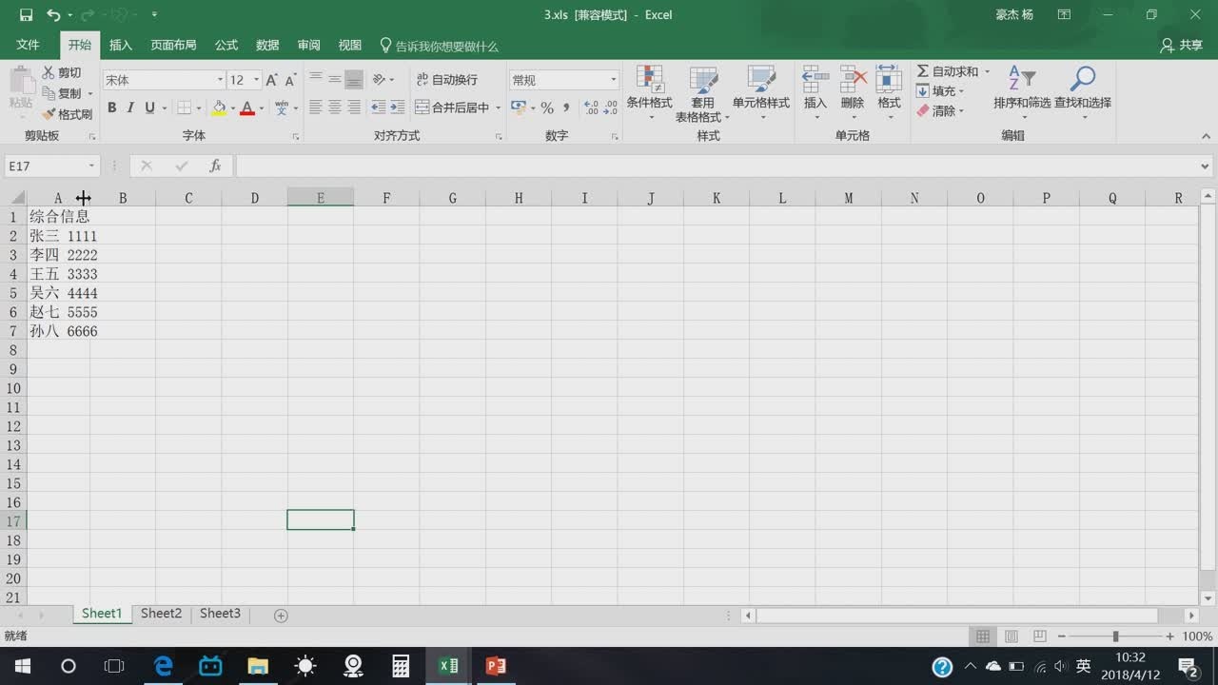The height and width of the screenshot is (685, 1218).
Task: Toggle underline formatting
Action: click(x=149, y=108)
